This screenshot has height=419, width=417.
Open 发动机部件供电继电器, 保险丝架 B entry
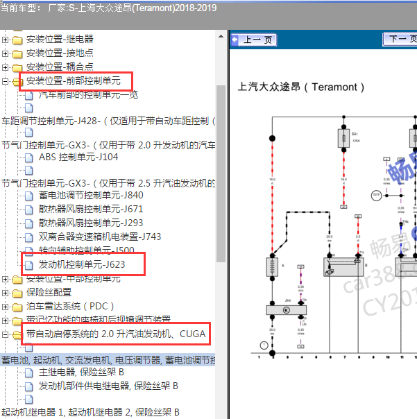pyautogui.click(x=108, y=386)
